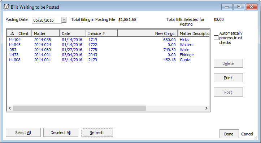Click invoice number 1778

click(93, 50)
